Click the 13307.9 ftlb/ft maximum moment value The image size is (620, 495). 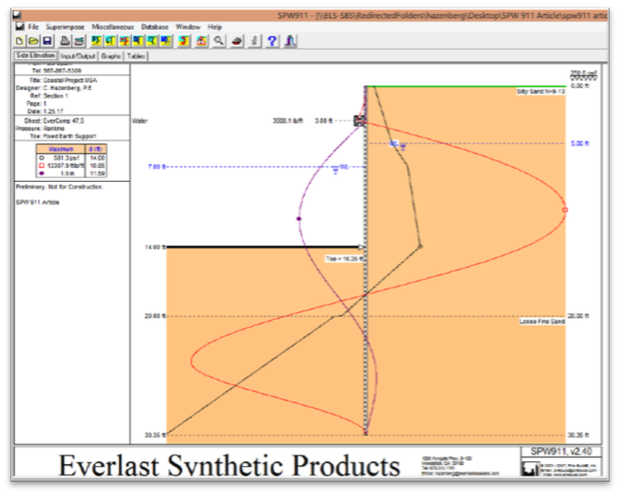pyautogui.click(x=66, y=166)
